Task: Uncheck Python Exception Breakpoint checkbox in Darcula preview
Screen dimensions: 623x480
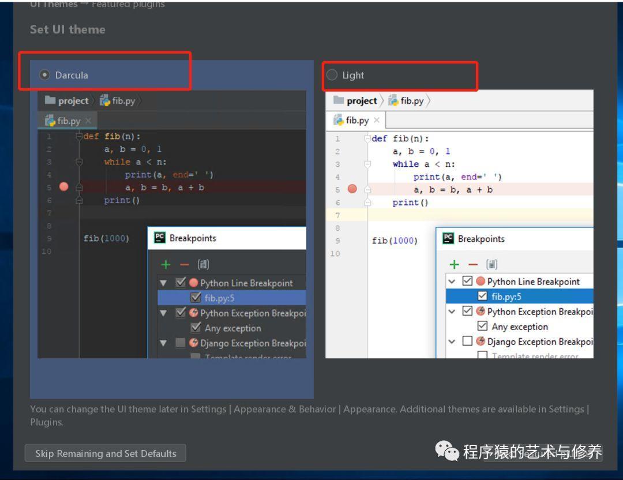Action: click(181, 313)
